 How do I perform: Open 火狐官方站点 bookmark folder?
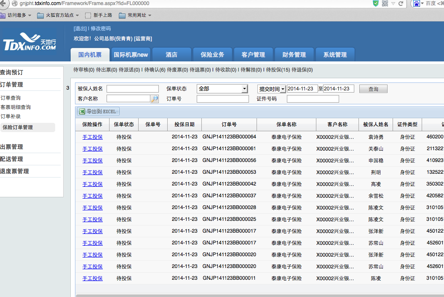pyautogui.click(x=58, y=15)
